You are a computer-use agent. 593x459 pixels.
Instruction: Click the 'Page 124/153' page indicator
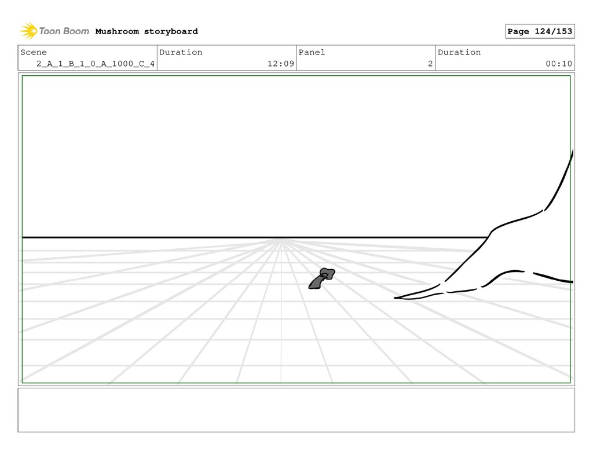pyautogui.click(x=540, y=31)
